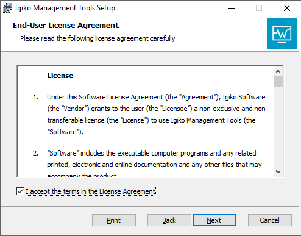Uncheck the accept license terms checkbox
The image size is (301, 236).
click(20, 191)
